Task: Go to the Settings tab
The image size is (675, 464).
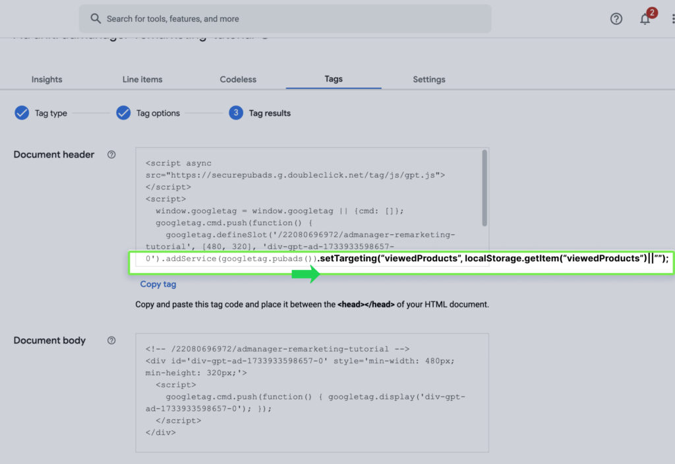Action: click(429, 79)
